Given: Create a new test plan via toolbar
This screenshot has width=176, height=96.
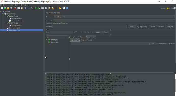Looking at the screenshot, I should (2, 8).
